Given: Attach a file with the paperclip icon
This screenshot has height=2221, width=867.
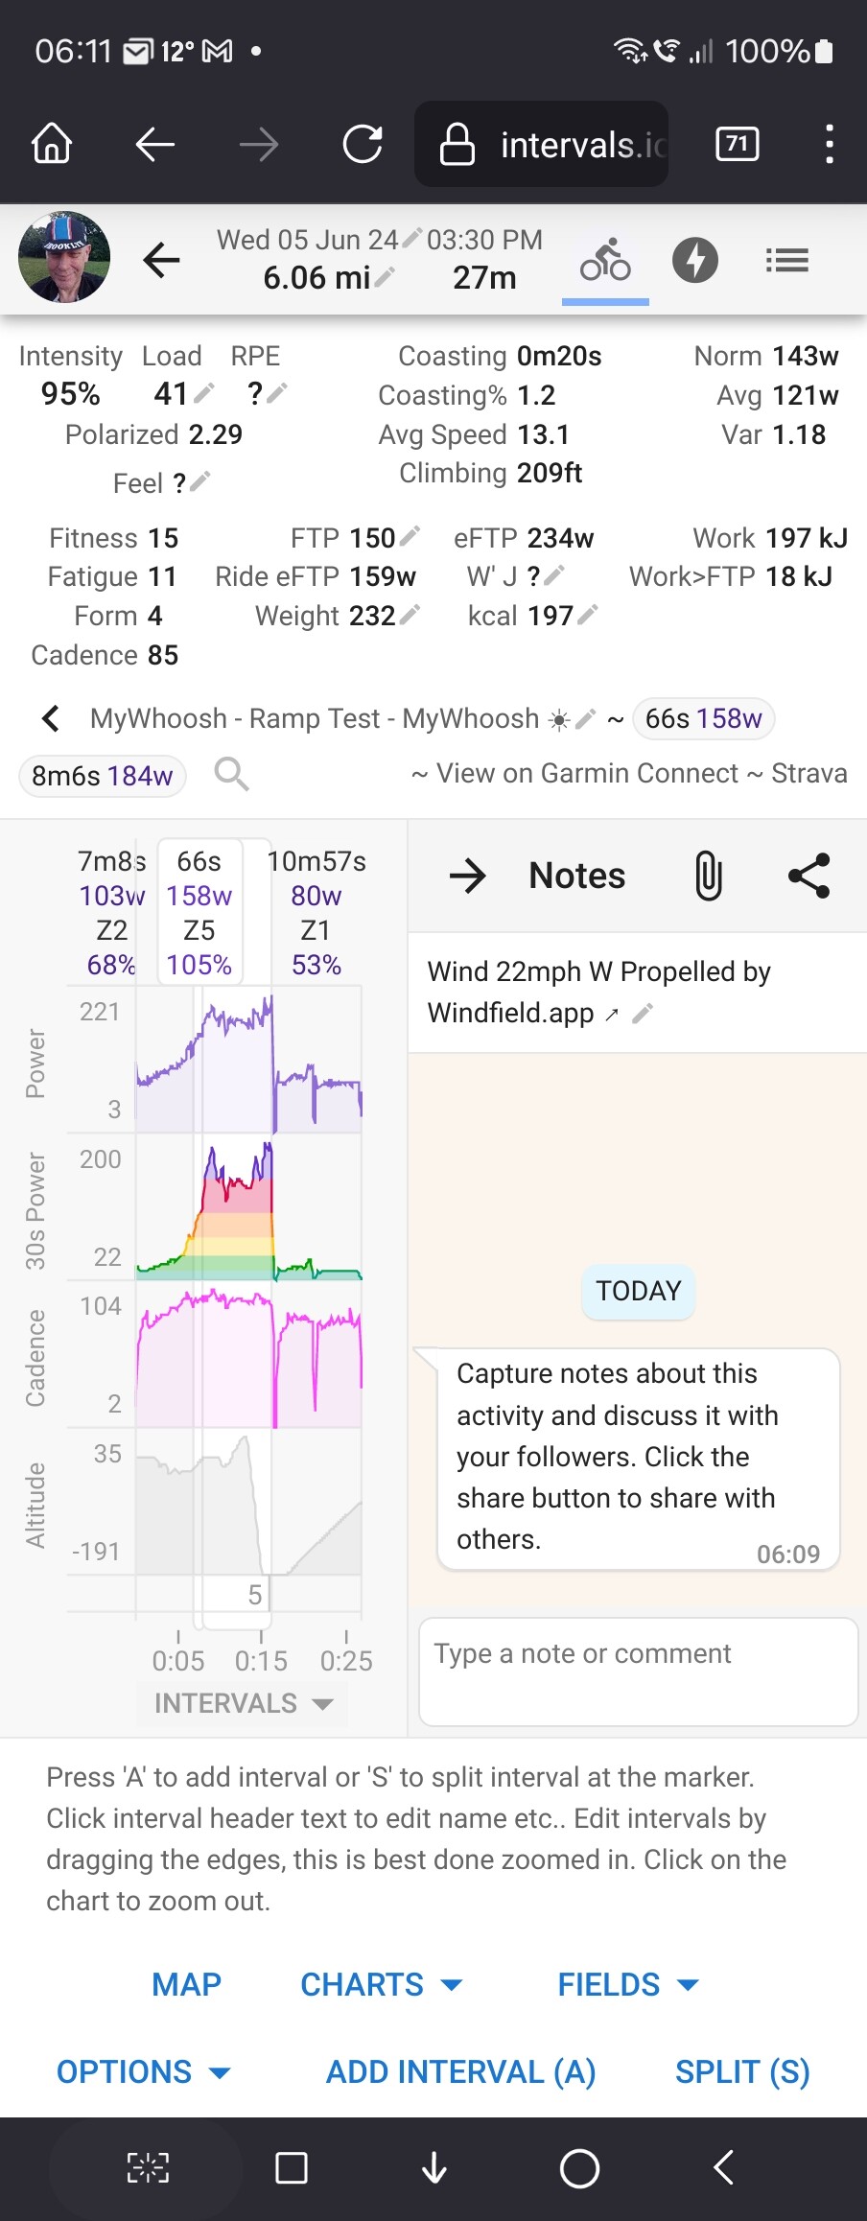Looking at the screenshot, I should pos(708,876).
